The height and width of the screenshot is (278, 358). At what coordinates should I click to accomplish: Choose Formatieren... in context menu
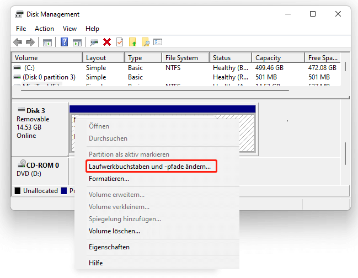tap(109, 179)
